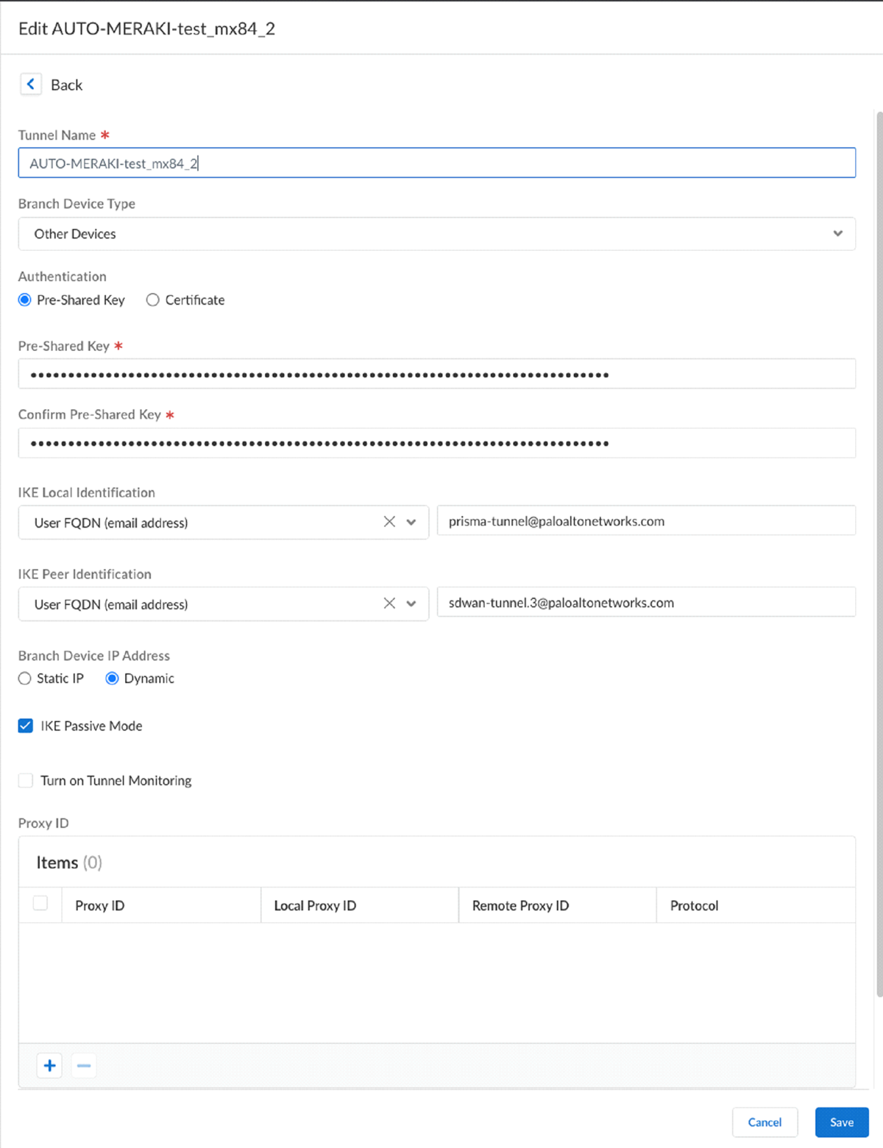
Task: Select Certificate authentication option
Action: point(153,300)
